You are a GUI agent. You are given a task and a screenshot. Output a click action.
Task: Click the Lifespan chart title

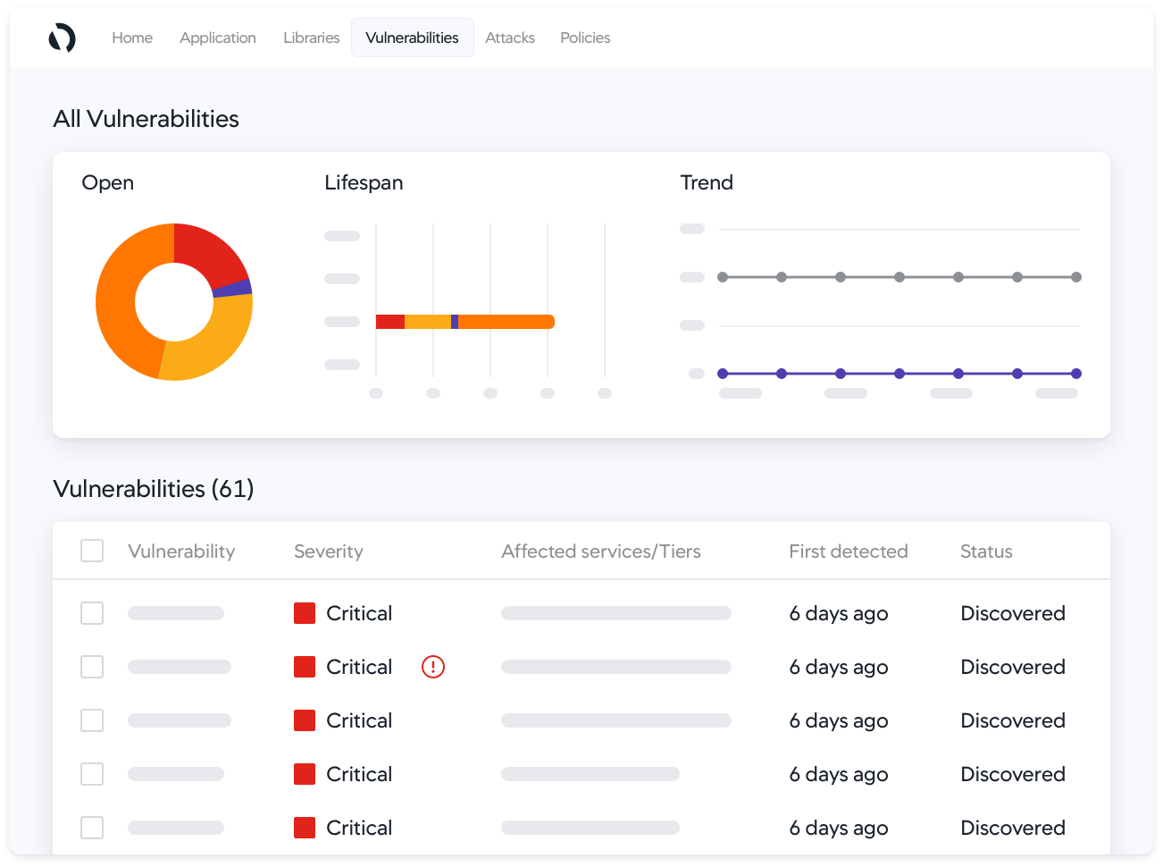(364, 183)
